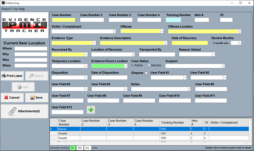Click the grid's horizontal scrollbar

pos(149,144)
